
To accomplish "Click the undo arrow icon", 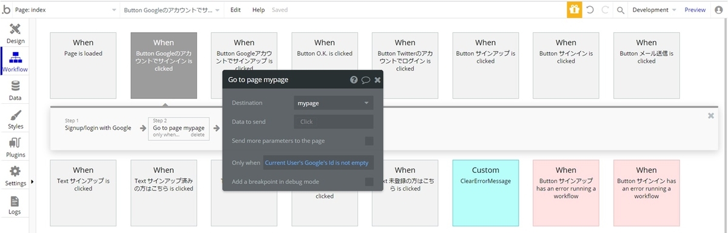I will (590, 10).
